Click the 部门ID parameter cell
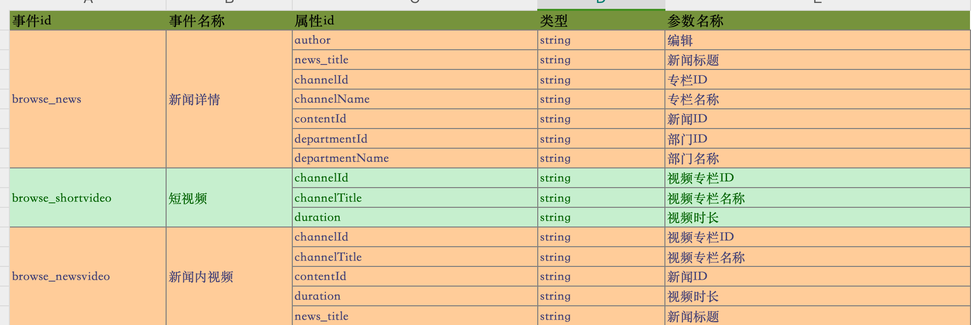971x325 pixels. (818, 138)
